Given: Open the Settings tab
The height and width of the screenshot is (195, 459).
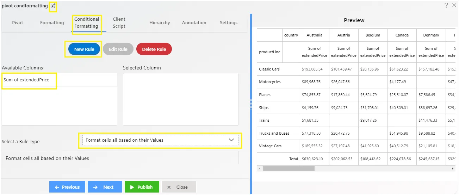Looking at the screenshot, I should [x=229, y=23].
